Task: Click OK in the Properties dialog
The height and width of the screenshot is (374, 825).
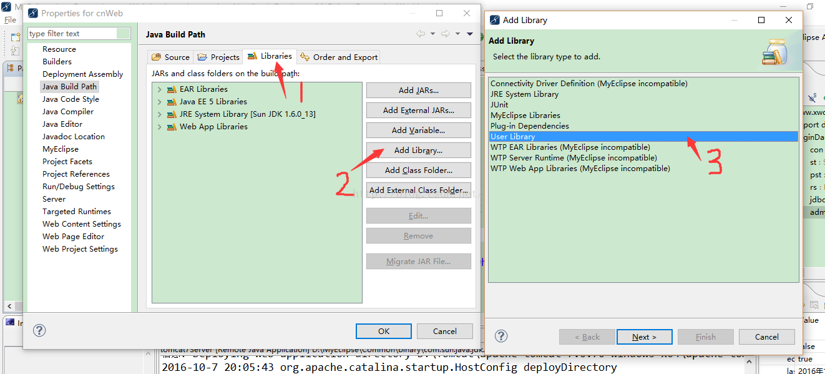Action: [x=384, y=332]
